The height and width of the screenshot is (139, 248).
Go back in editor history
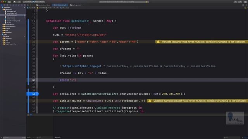pyautogui.click(x=30, y=5)
